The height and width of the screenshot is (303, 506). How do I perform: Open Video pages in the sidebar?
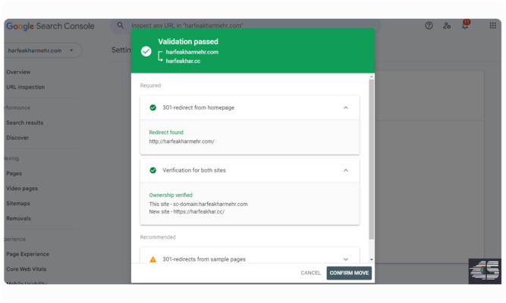(x=22, y=189)
